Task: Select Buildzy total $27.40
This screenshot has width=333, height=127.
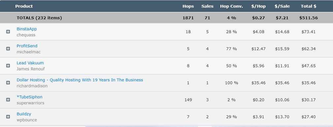Action: pyautogui.click(x=309, y=117)
